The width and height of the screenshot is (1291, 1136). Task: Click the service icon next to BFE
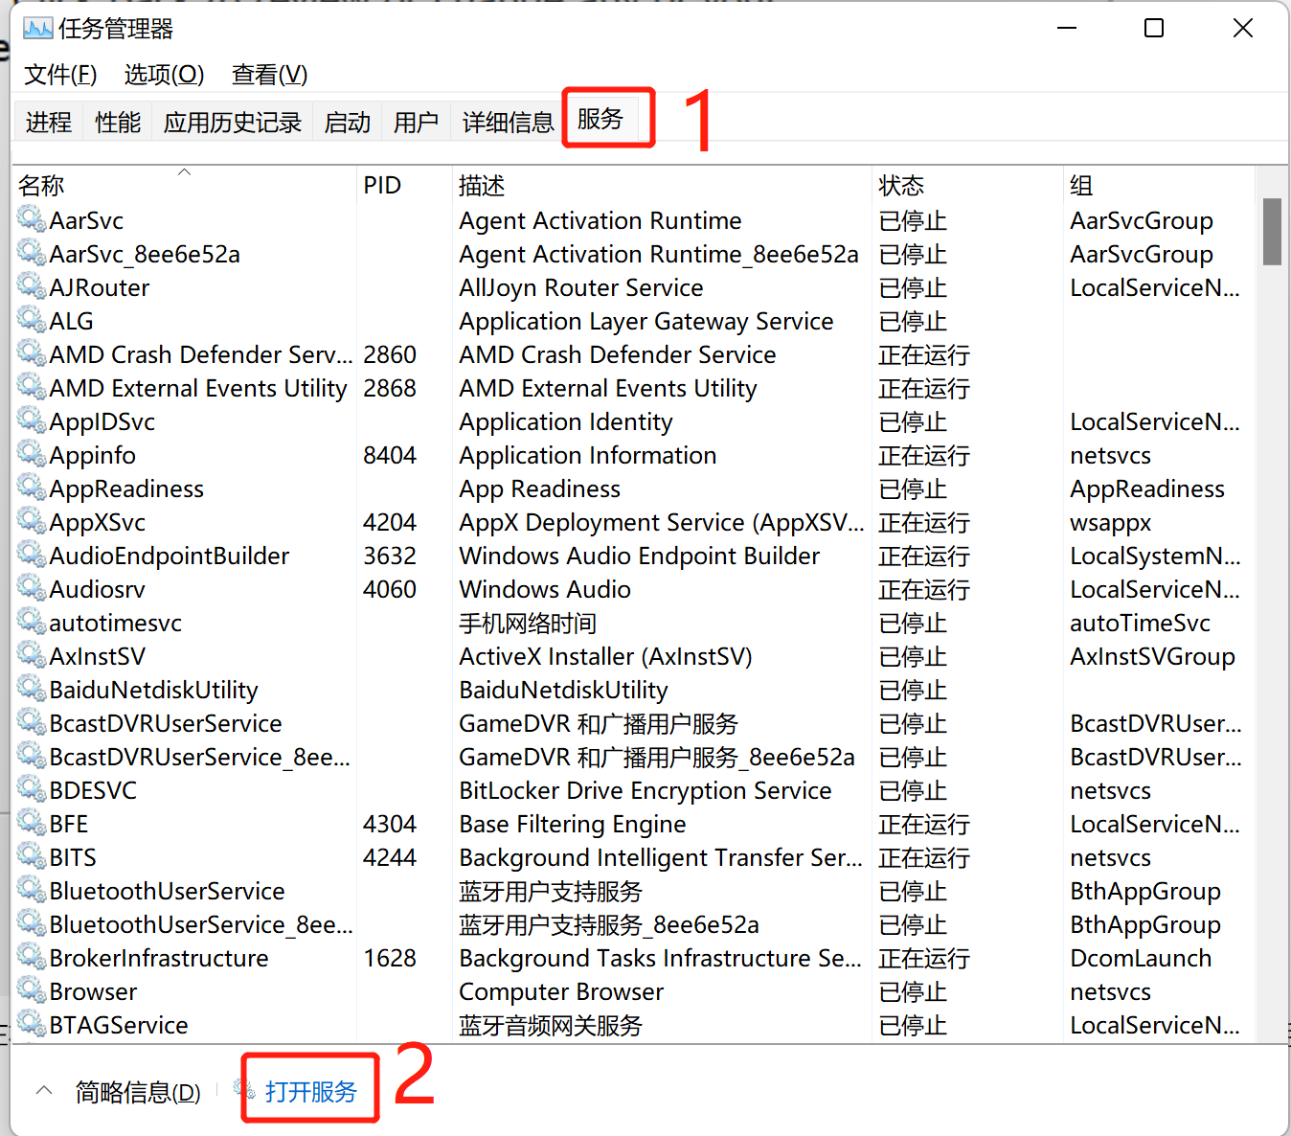click(32, 823)
